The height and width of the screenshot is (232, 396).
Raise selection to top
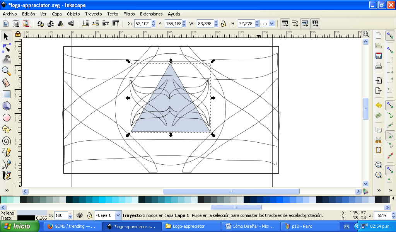(116, 24)
